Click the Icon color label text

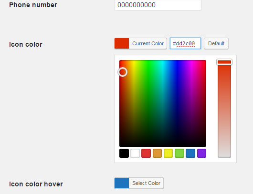click(x=26, y=44)
